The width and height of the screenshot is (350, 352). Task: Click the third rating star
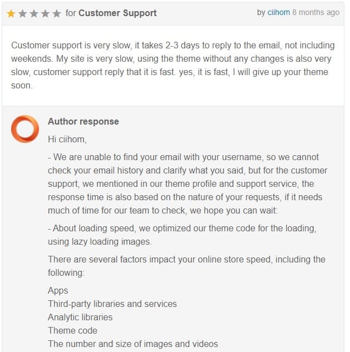pos(34,13)
